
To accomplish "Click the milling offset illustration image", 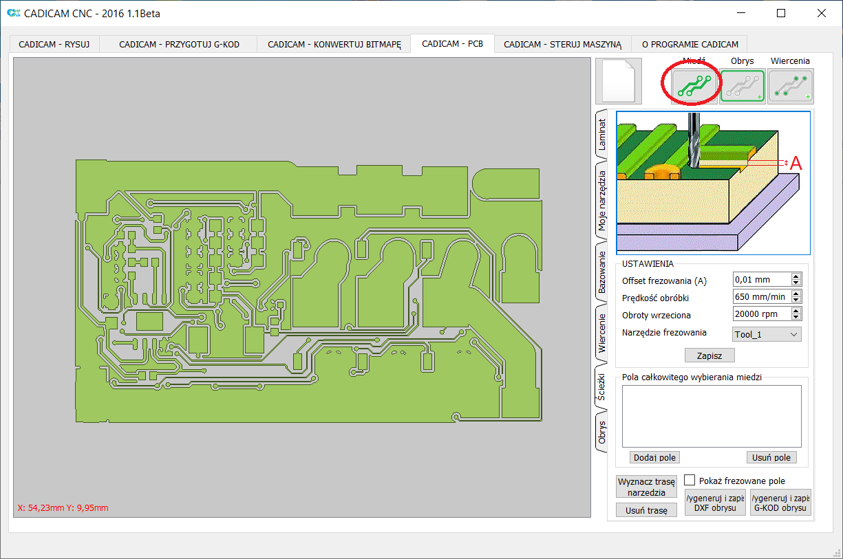I will pyautogui.click(x=713, y=183).
